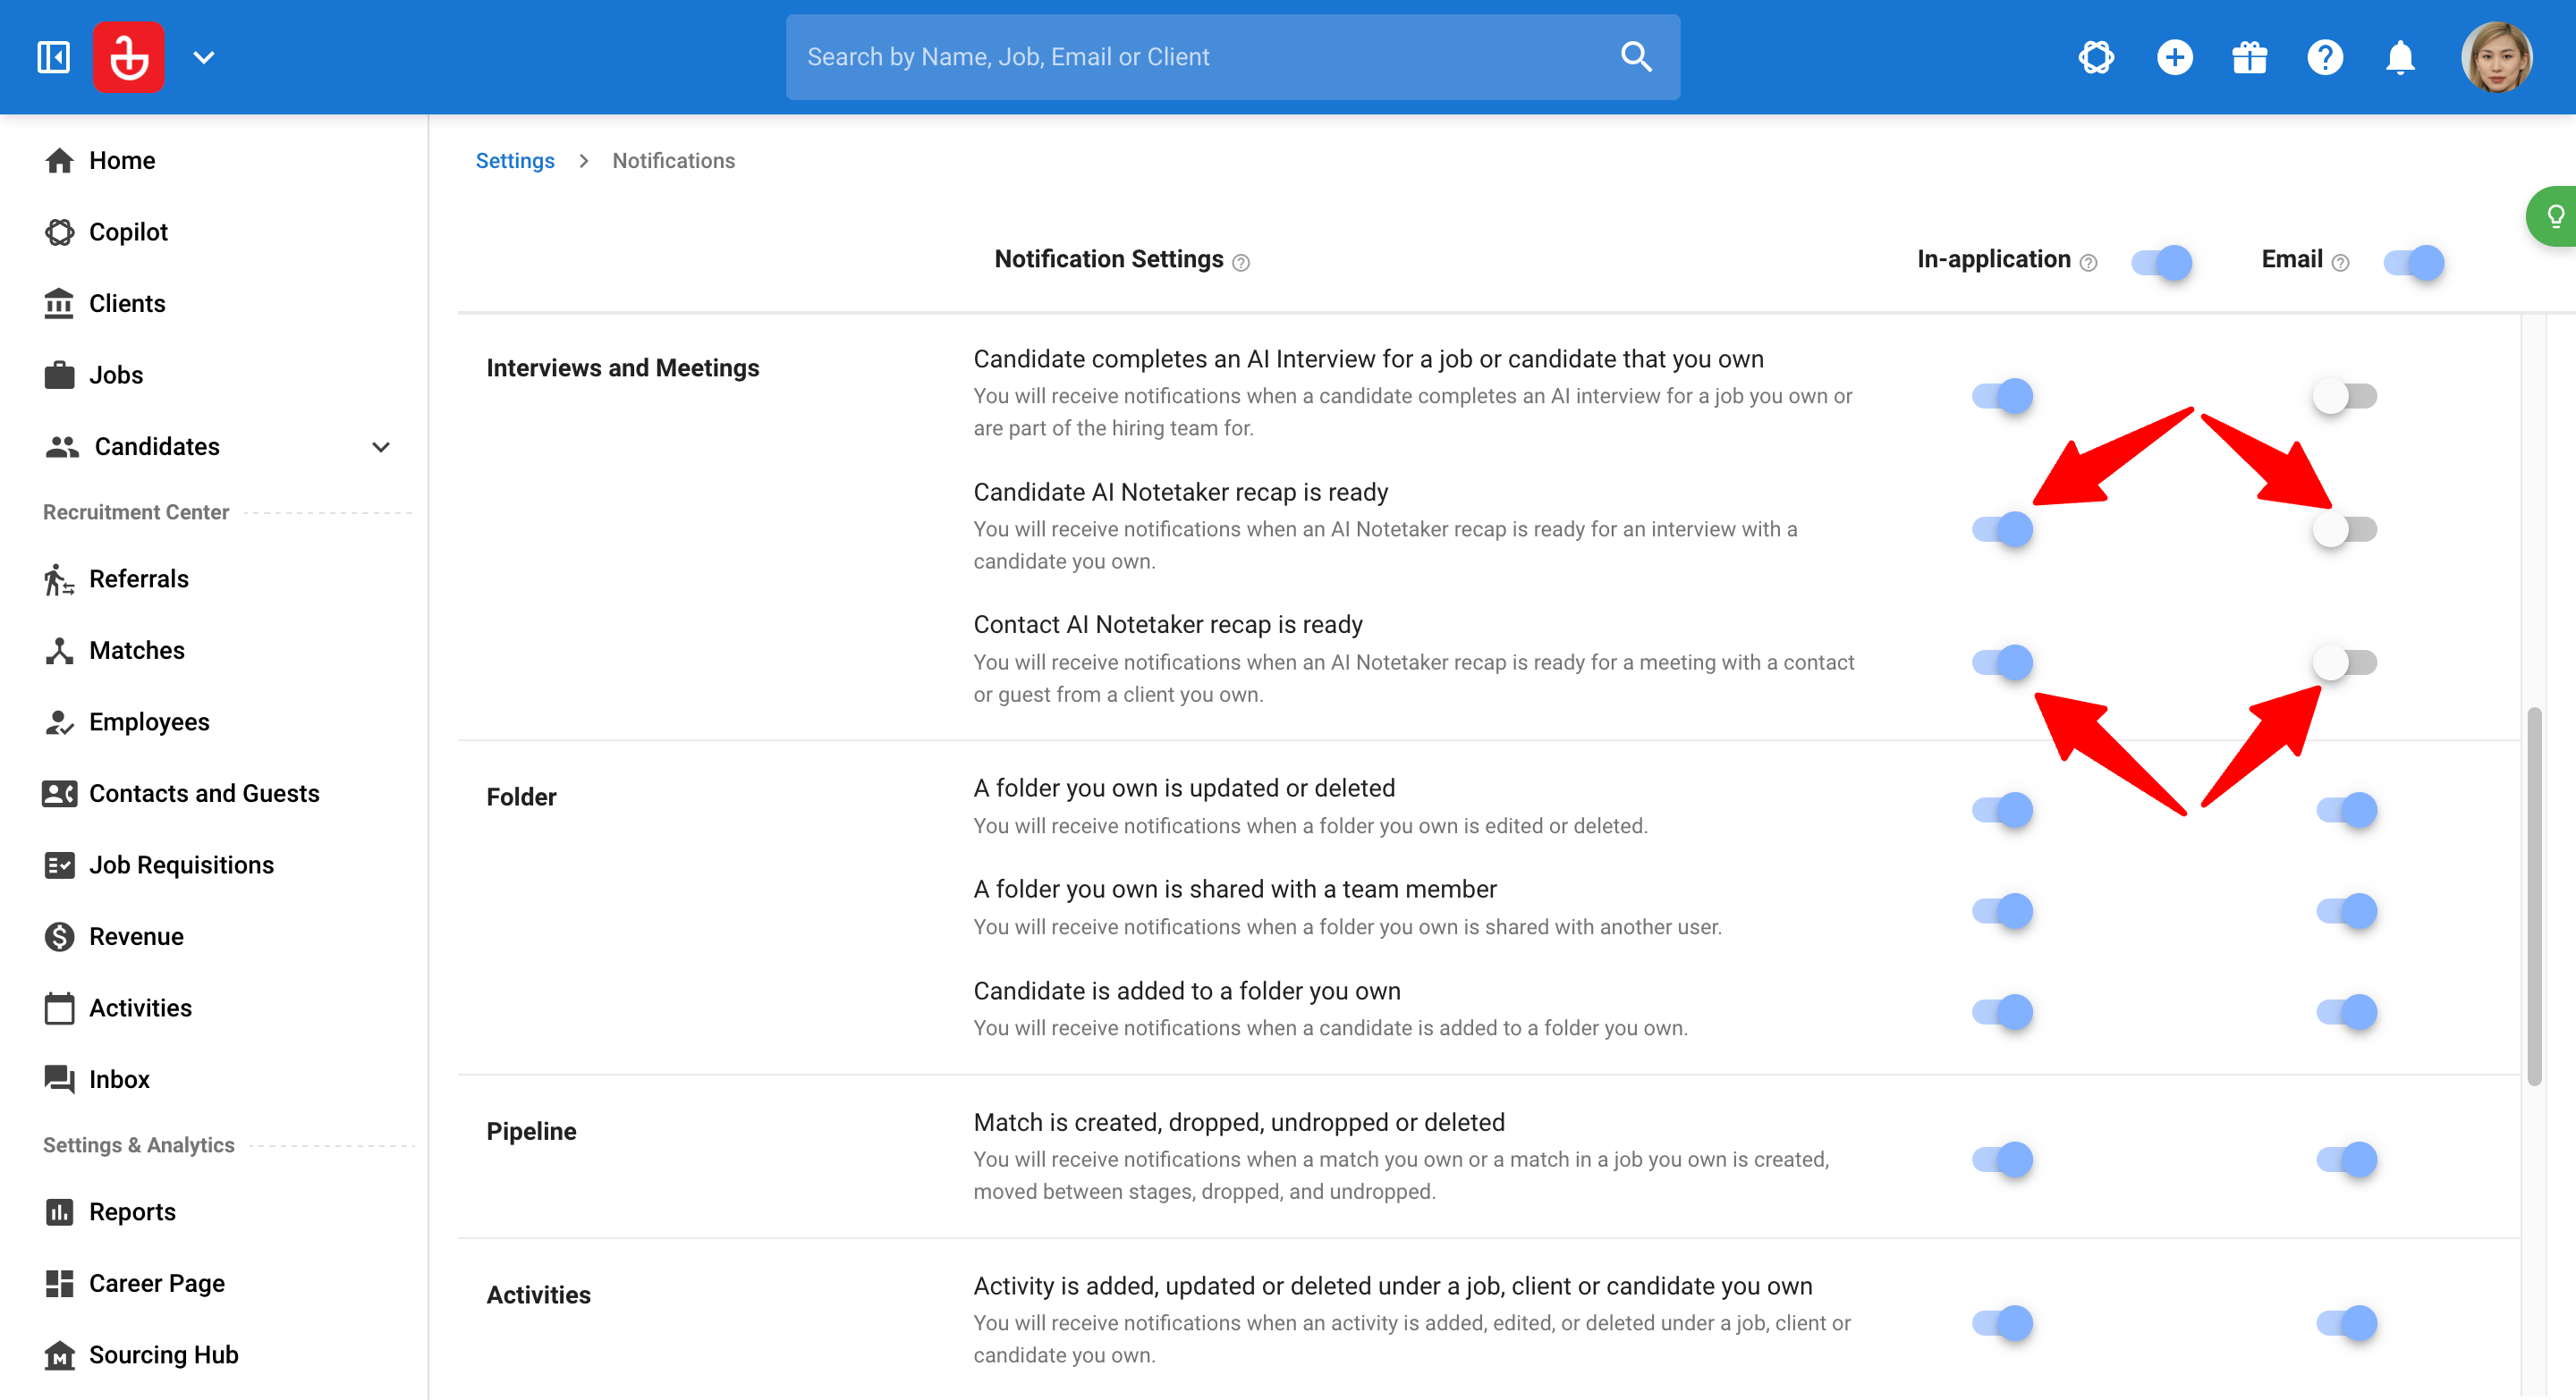Open the Copilot icon in header

coord(2096,57)
